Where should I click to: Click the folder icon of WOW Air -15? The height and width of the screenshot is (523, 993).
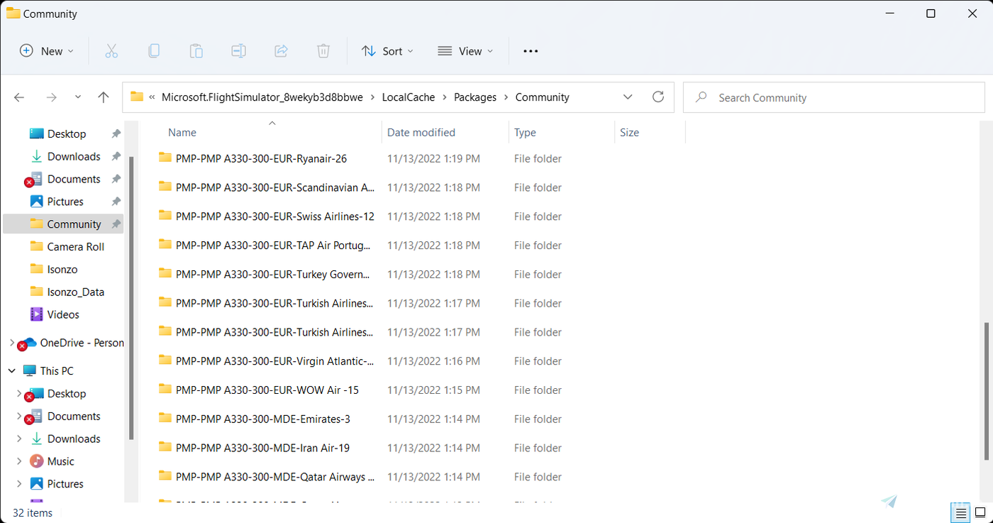point(165,389)
